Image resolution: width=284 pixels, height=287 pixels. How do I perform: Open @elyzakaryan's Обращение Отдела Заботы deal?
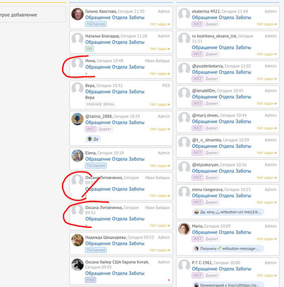221,171
